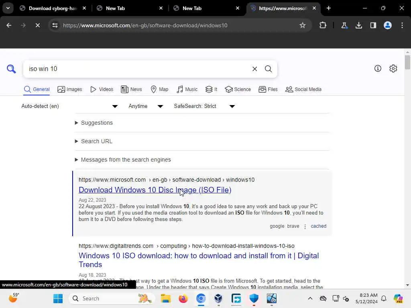Open VirtualBox from the taskbar
The height and width of the screenshot is (308, 411).
[x=218, y=298]
